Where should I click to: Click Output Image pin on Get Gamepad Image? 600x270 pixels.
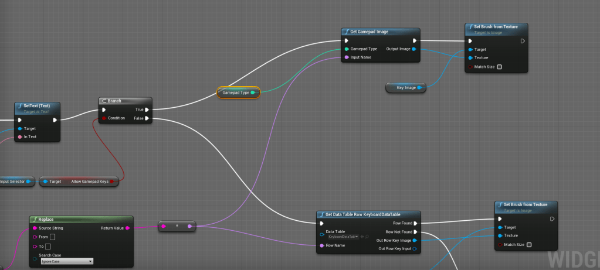pos(415,49)
